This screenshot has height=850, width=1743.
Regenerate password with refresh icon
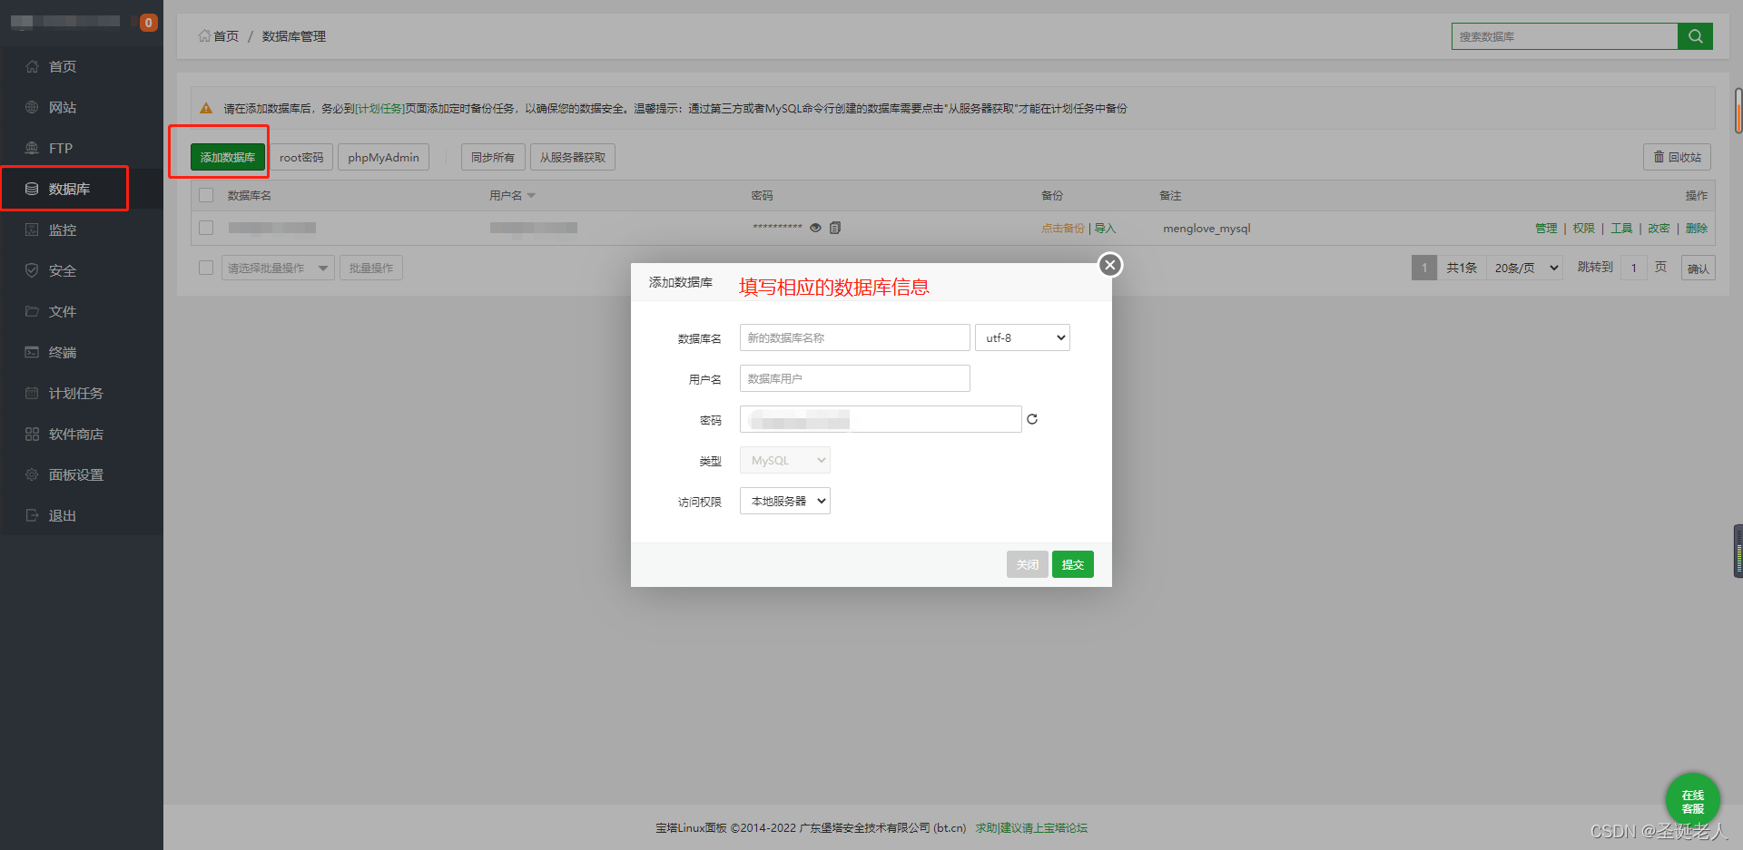coord(1032,419)
